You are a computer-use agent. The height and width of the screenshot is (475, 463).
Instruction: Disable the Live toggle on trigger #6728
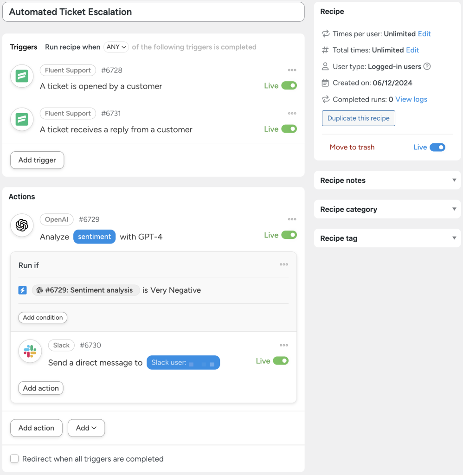click(288, 85)
